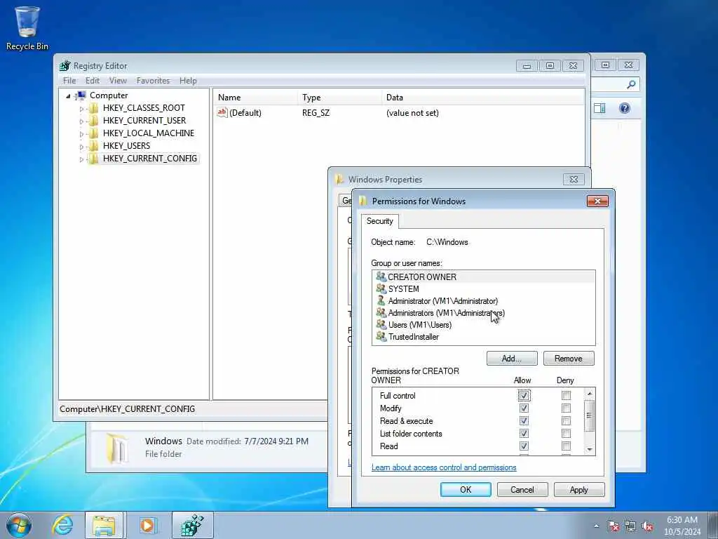Launch Internet Explorer from taskbar

click(62, 525)
